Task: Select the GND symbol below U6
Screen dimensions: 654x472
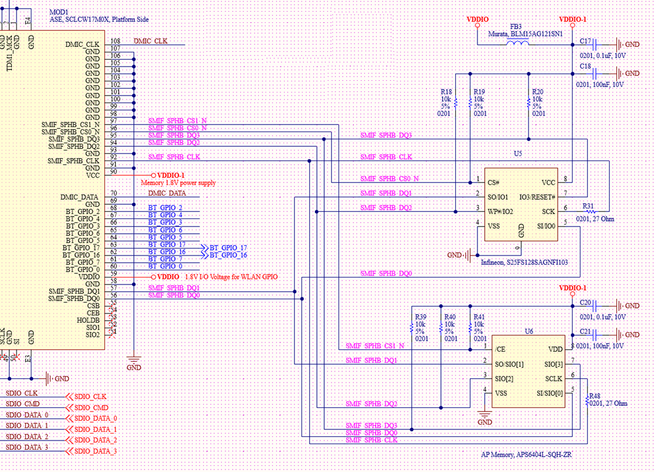Action: (484, 415)
